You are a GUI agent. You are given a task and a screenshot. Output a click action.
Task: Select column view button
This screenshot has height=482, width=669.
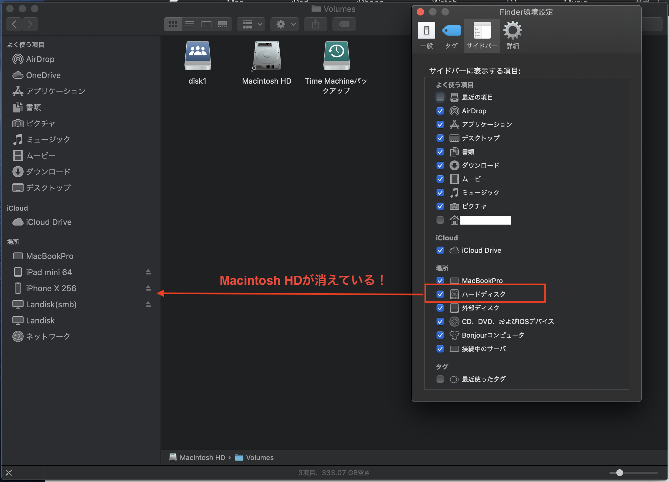206,24
